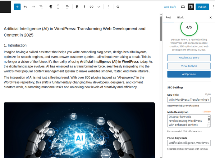The image size is (215, 158).
Task: Switch to the Post tab
Action: pyautogui.click(x=168, y=17)
